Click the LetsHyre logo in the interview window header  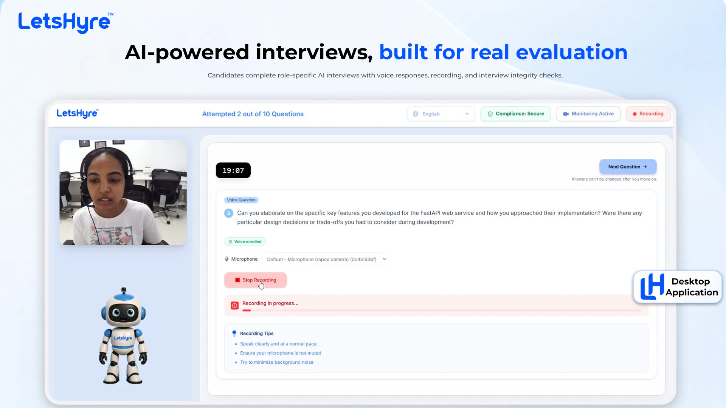[x=78, y=114]
